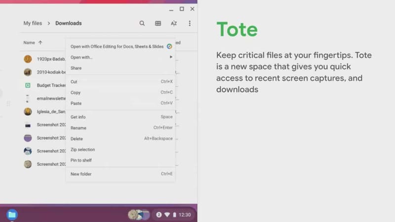
Task: Select the 2010-kodiak-be file name
Action: coord(51,72)
